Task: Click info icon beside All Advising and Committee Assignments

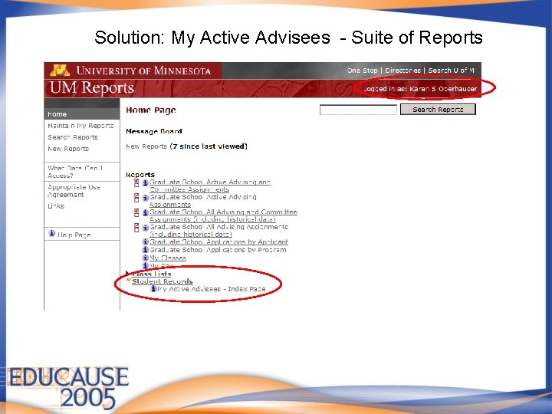Action: click(145, 212)
